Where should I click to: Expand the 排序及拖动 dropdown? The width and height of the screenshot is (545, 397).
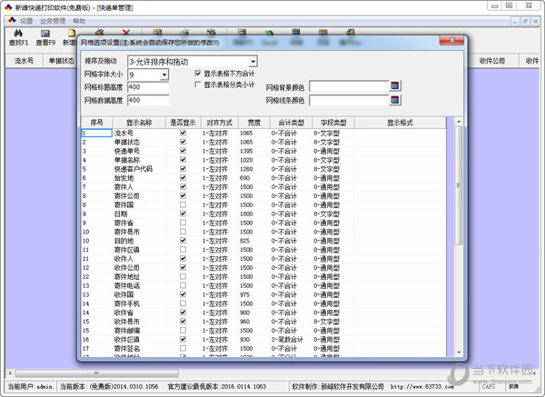coord(253,62)
